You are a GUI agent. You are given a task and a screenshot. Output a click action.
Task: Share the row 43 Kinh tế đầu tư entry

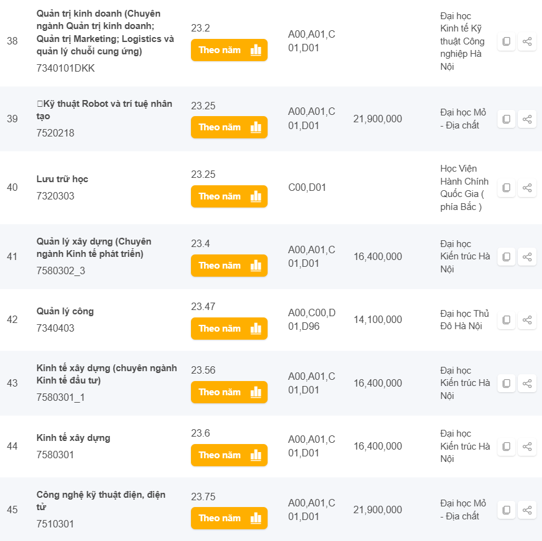point(527,383)
